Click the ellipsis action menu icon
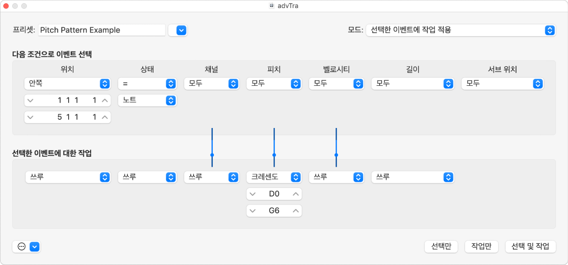This screenshot has width=568, height=265. [x=21, y=247]
